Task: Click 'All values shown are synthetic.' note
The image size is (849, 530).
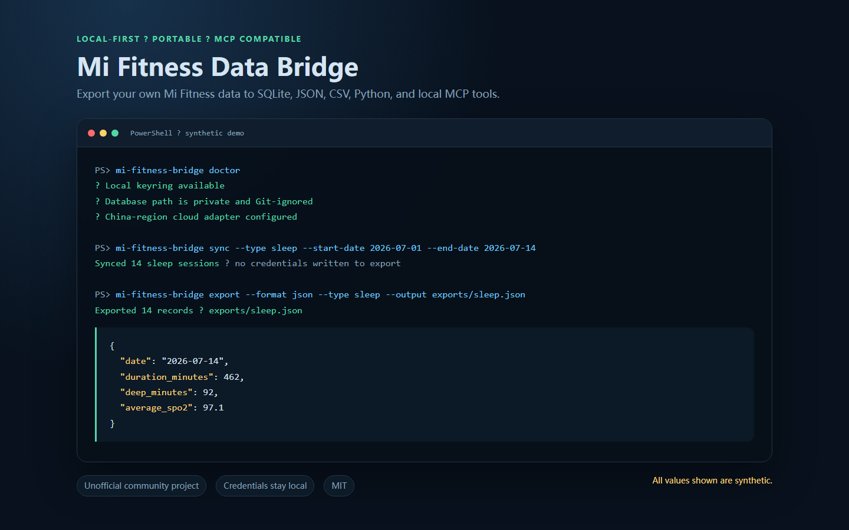Action: point(712,481)
